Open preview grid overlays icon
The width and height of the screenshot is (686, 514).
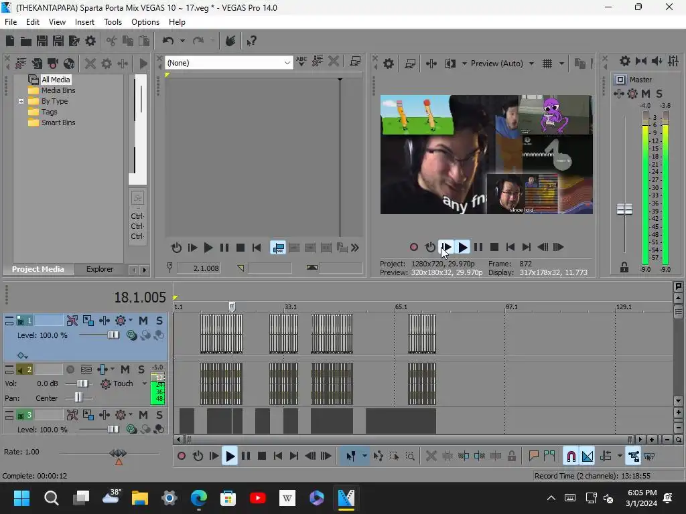547,64
